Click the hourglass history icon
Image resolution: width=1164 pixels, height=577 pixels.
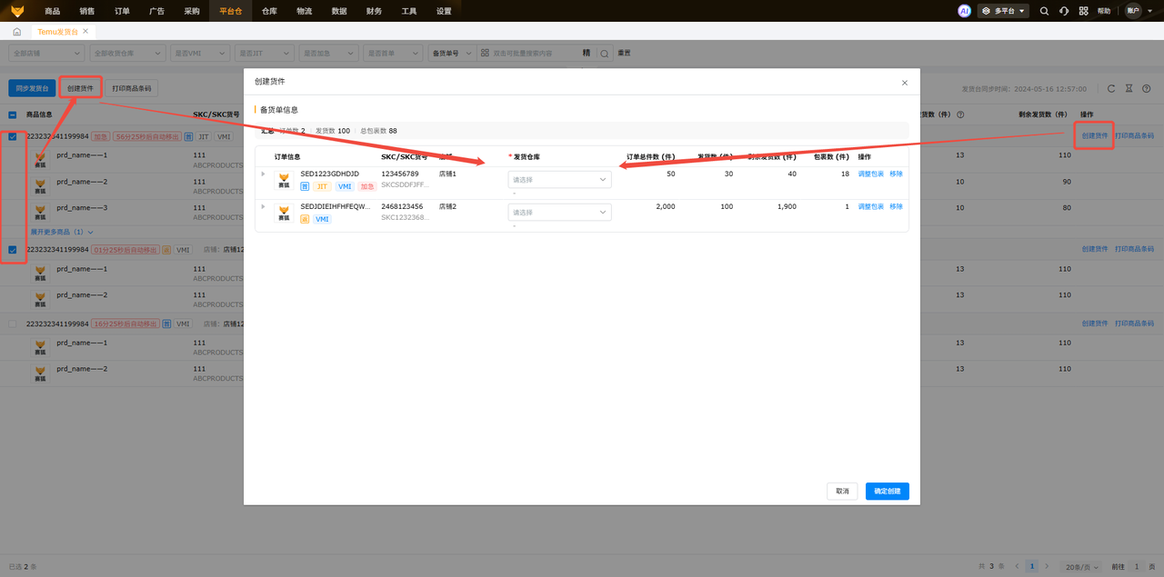(1129, 88)
